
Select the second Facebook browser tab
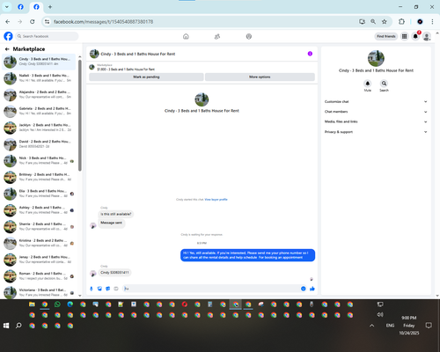36,7
